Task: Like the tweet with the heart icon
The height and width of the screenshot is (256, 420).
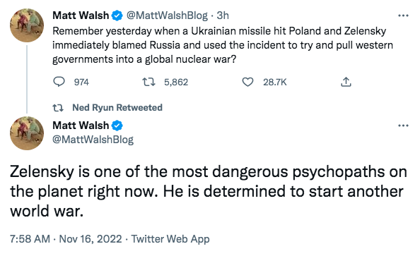Action: click(x=247, y=82)
